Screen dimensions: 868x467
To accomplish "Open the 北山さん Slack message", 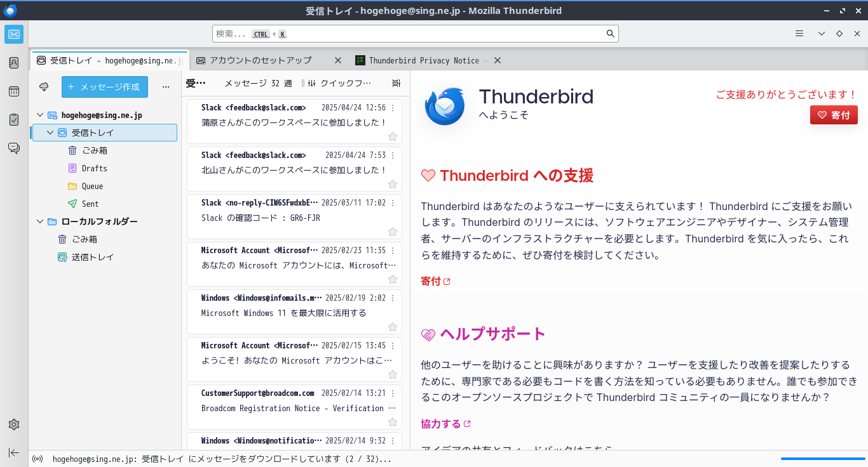I will click(x=295, y=169).
